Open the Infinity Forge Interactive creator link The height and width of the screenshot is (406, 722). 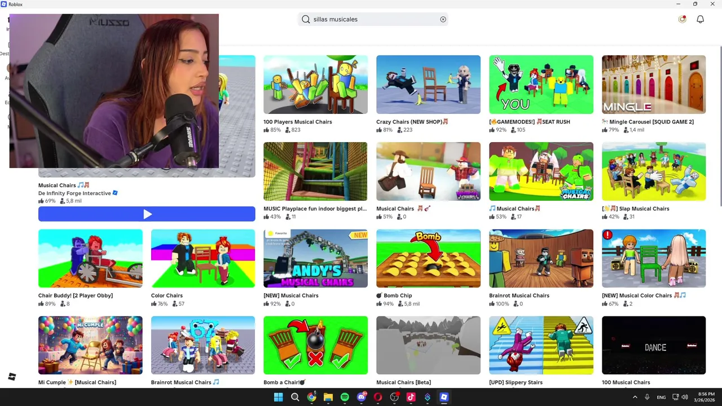pos(78,193)
